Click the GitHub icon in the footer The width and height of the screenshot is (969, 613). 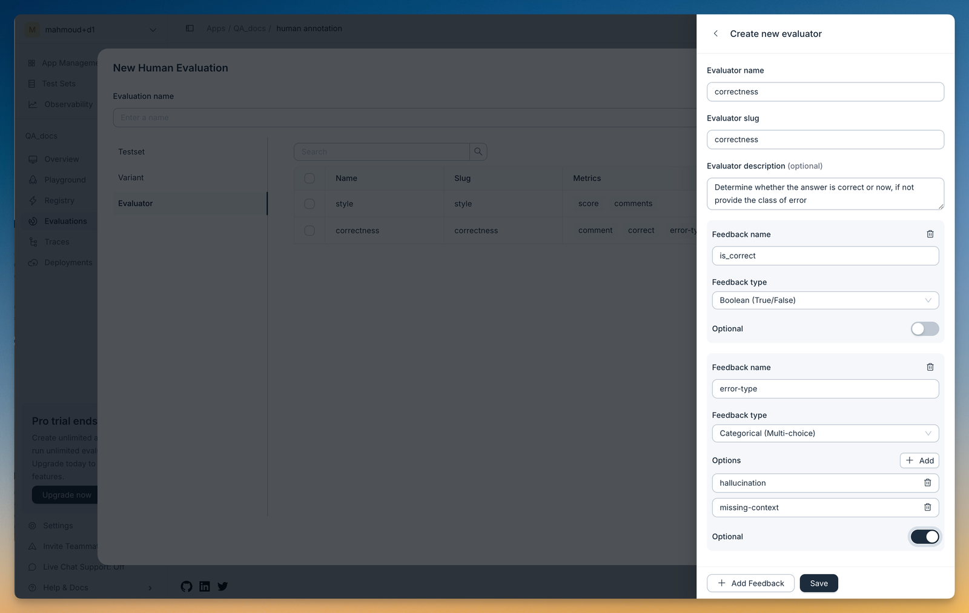tap(186, 586)
